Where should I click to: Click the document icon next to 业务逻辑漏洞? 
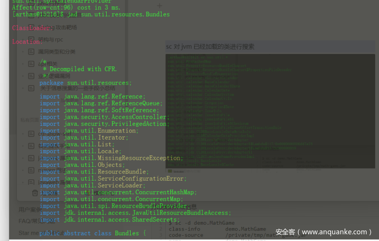(x=31, y=75)
